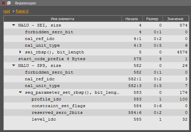Image resolution: width=191 pixels, height=132 pixels.
Task: Click start 585 of level_idc
Action: tap(138, 119)
